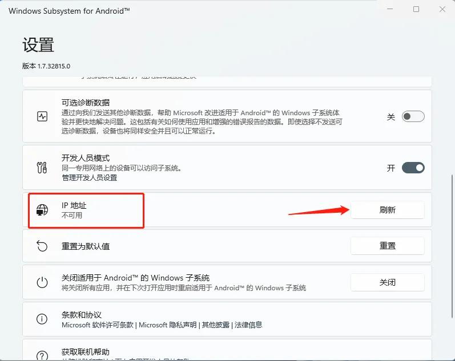Screen dimensions: 455x361
Task: Click the 重置 button
Action: coord(388,246)
